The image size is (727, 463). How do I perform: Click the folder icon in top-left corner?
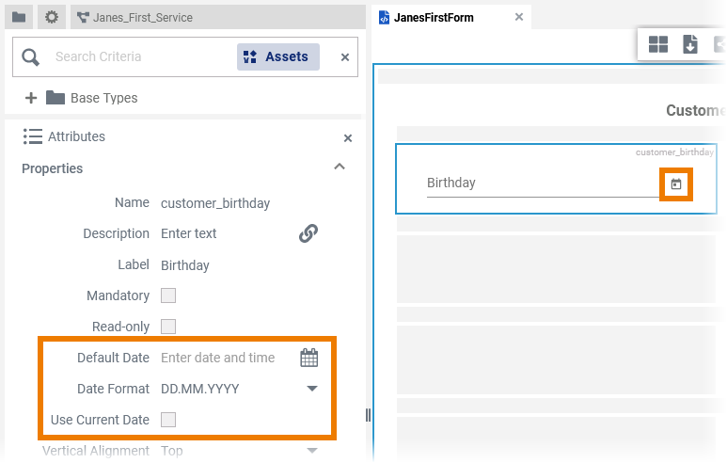(19, 17)
